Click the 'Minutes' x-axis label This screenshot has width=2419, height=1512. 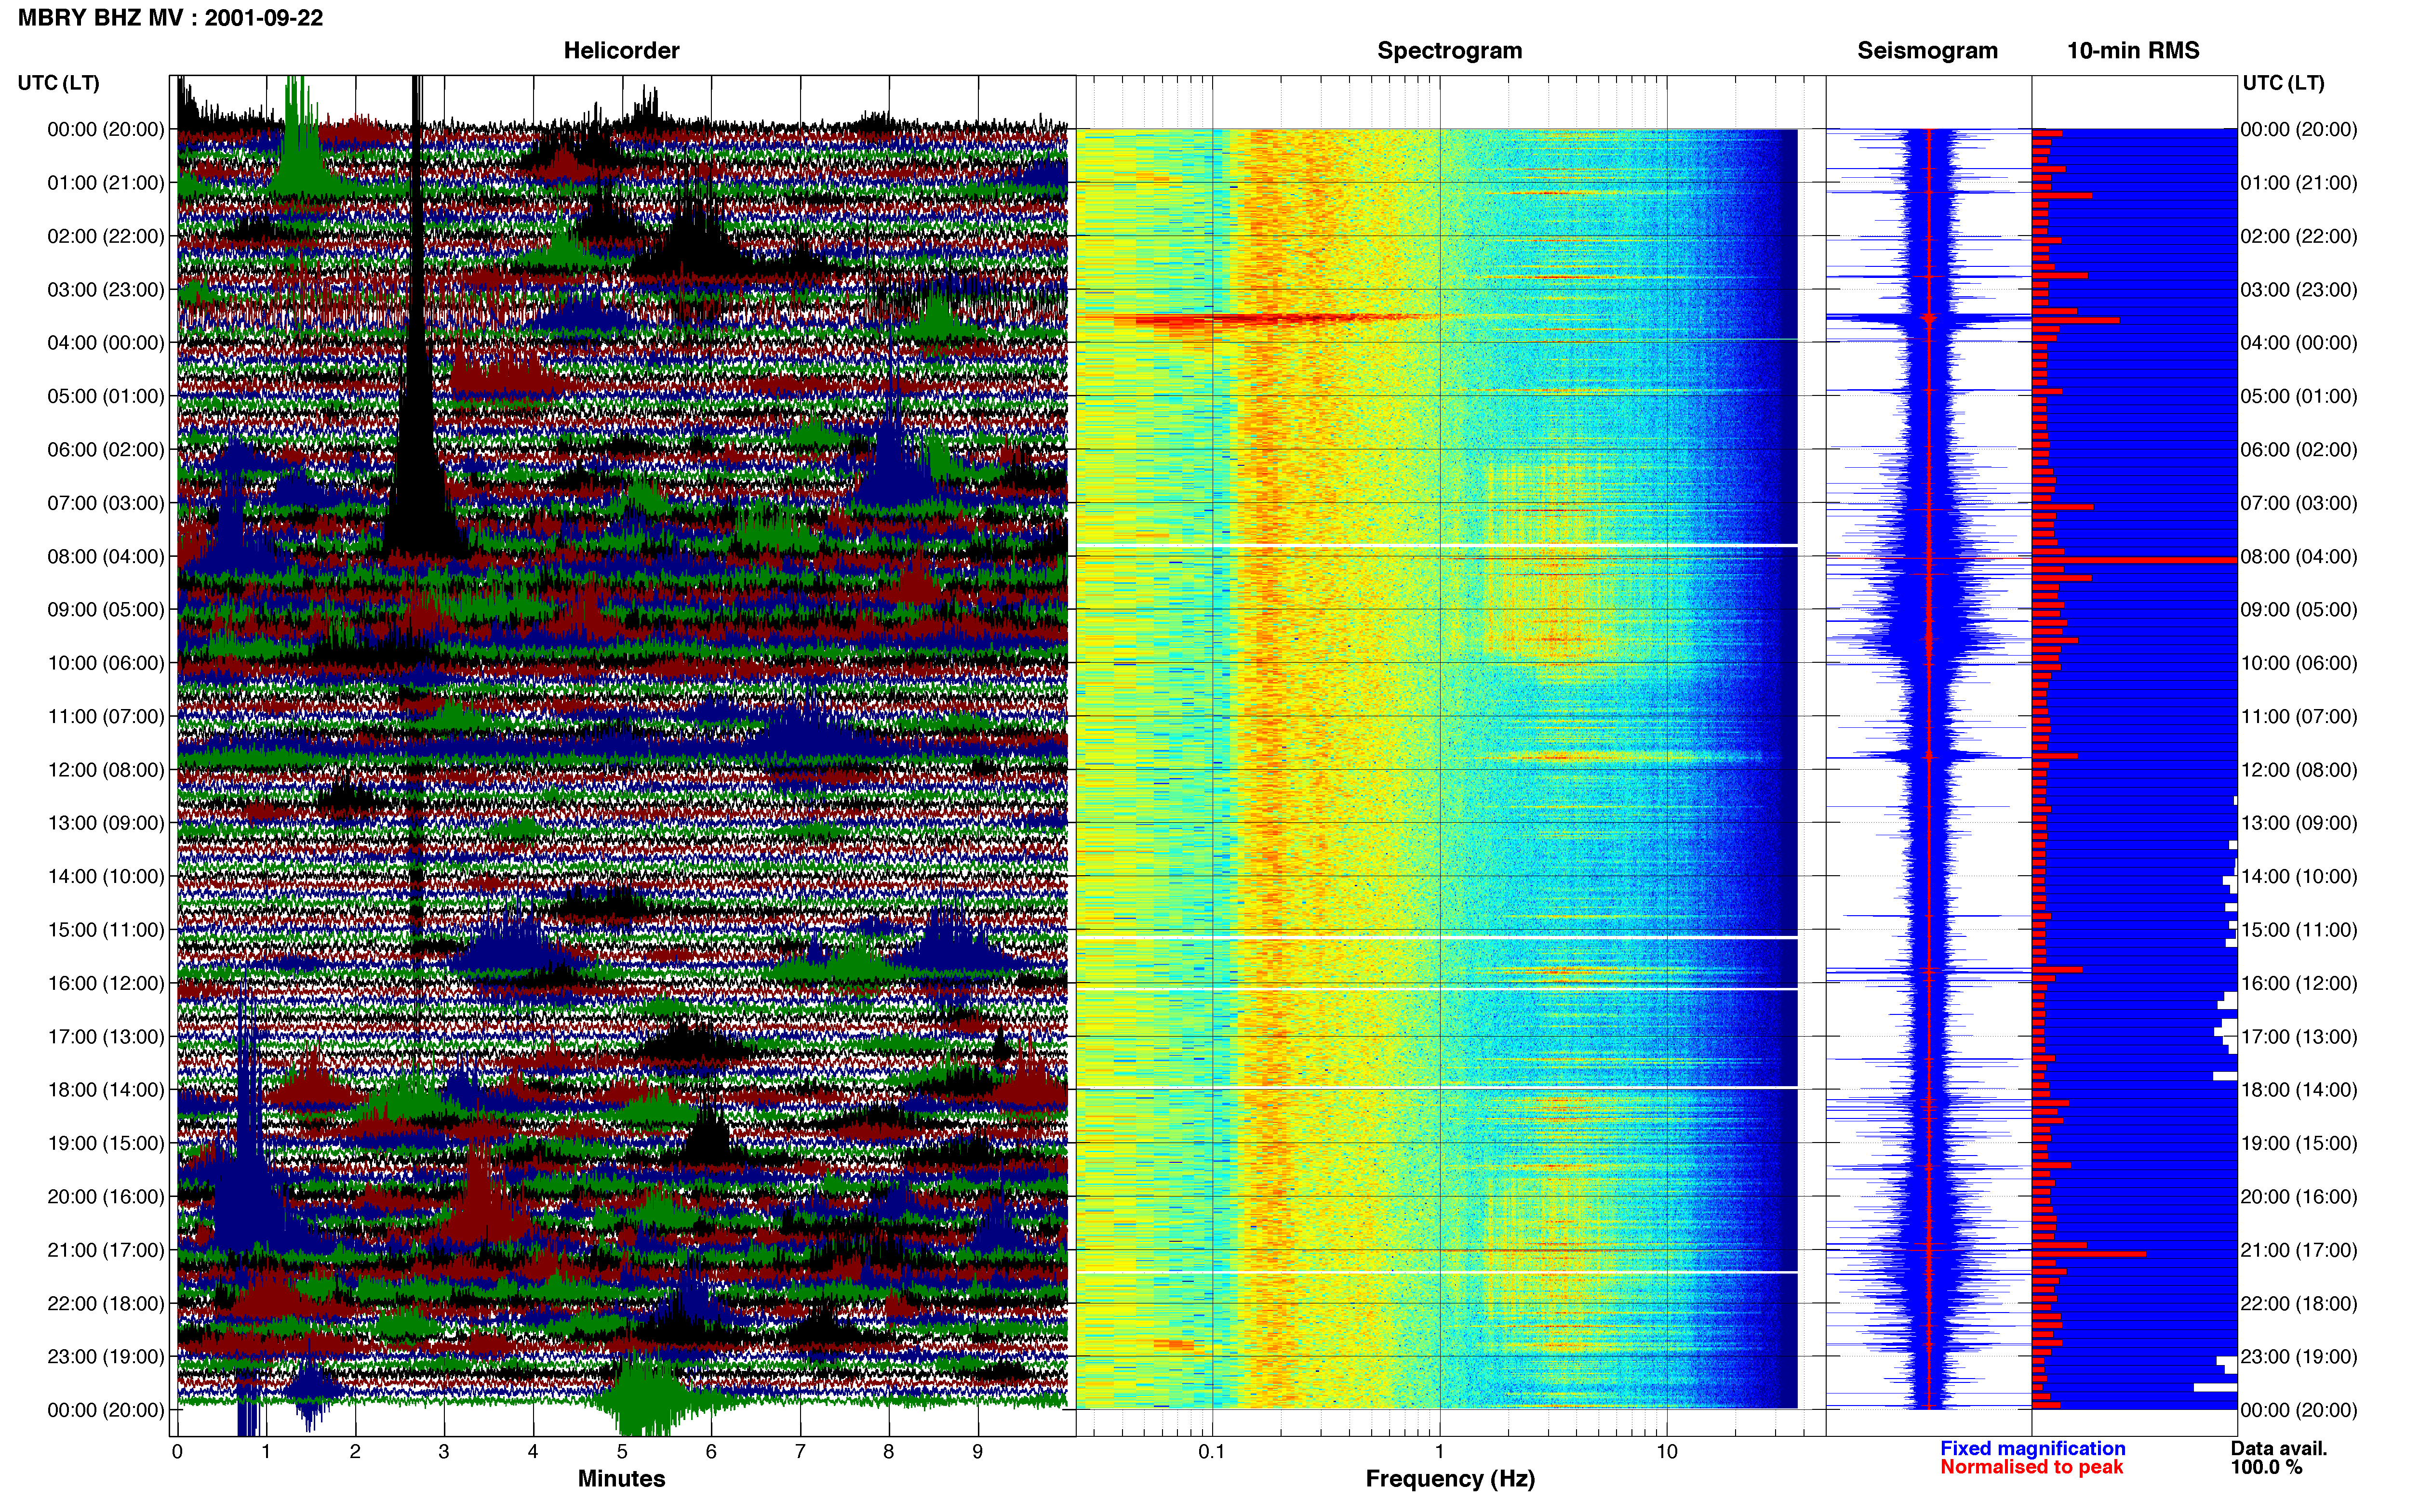click(621, 1479)
